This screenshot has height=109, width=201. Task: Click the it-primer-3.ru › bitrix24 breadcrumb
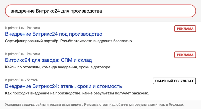21,80
